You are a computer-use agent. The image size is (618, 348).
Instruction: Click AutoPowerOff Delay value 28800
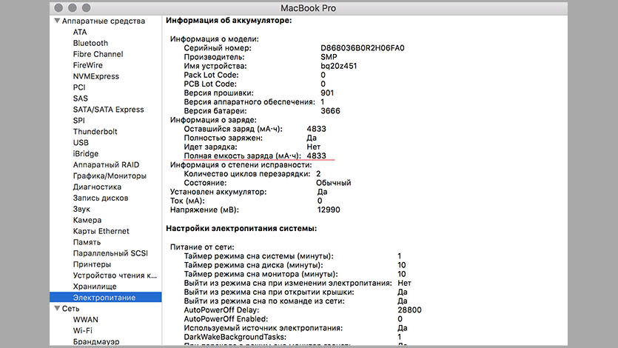[x=409, y=310]
